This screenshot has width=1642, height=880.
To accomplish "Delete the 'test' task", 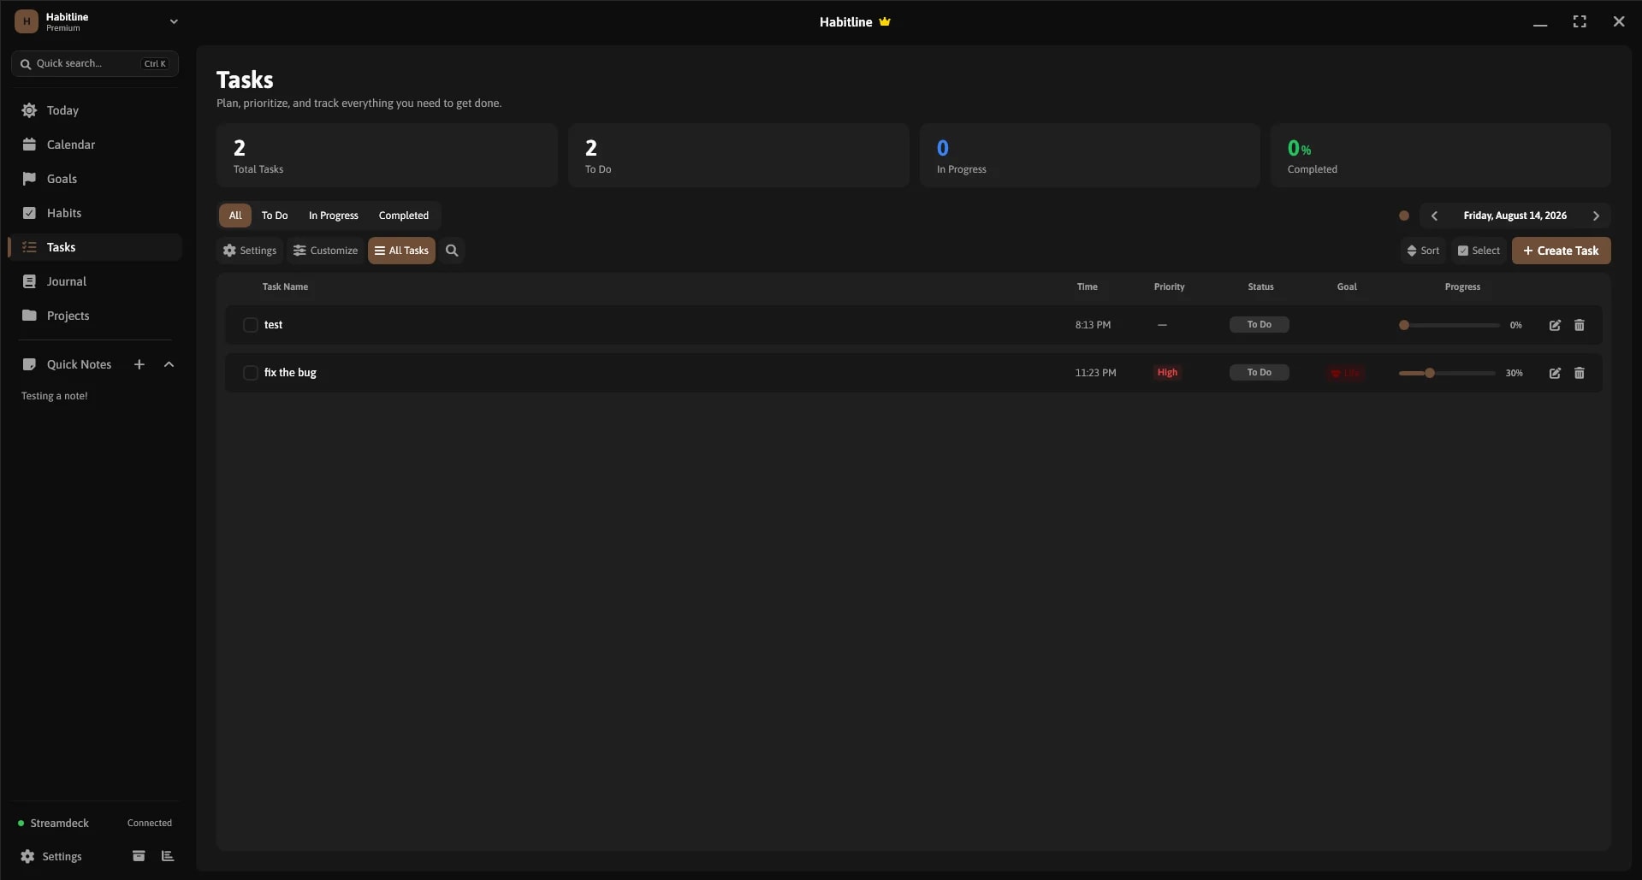I will coord(1580,325).
